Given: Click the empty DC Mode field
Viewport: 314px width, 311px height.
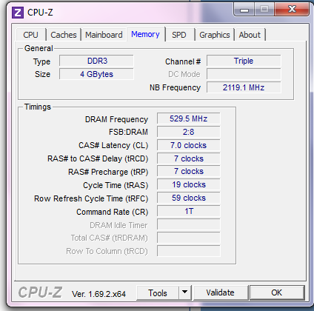Looking at the screenshot, I should pos(244,74).
